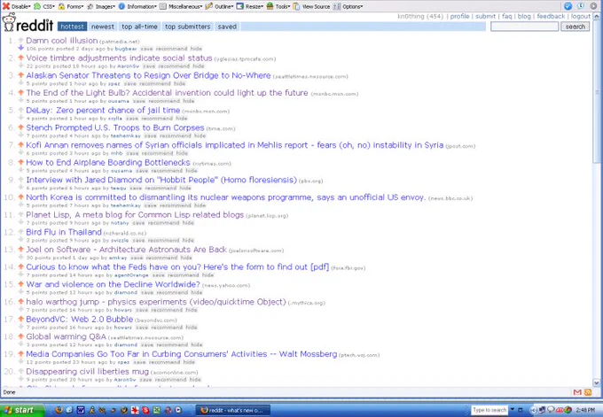Save the 'Damn cool illusion' post

pos(146,49)
